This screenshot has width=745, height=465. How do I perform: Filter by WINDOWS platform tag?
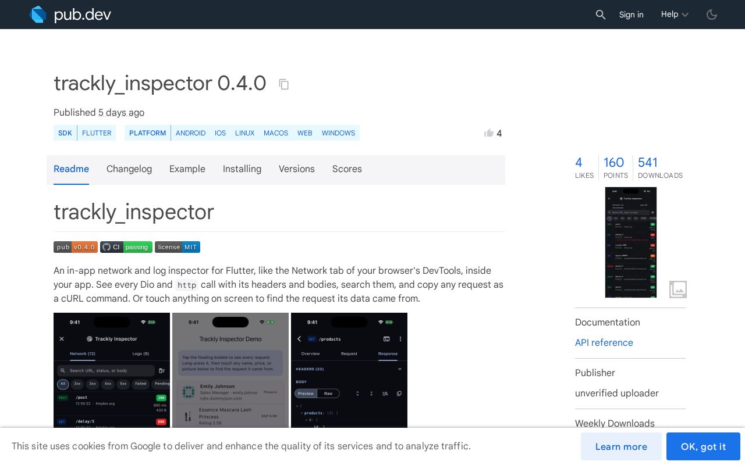[x=338, y=133]
